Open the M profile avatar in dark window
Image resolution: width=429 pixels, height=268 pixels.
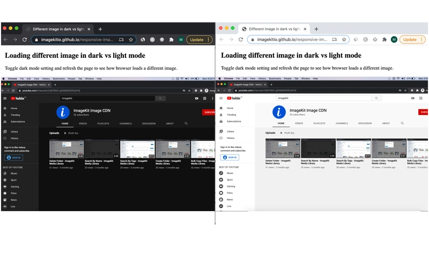point(181,40)
